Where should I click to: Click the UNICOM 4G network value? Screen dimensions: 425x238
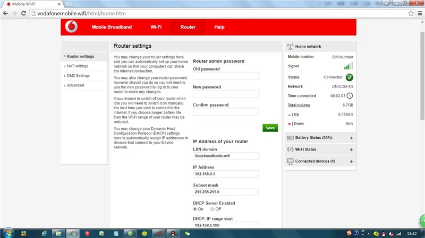[343, 86]
